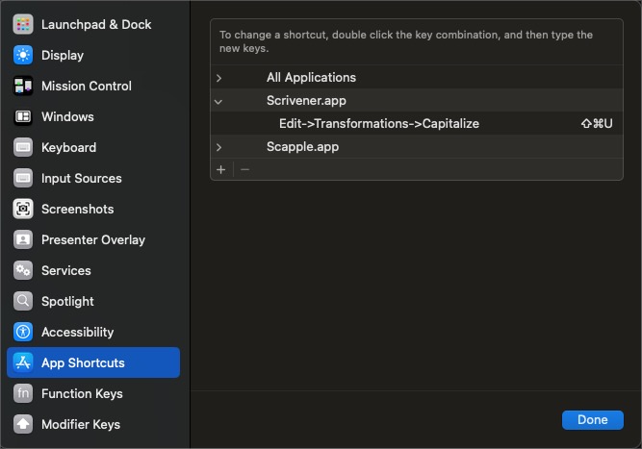Click the Windows sidebar icon
The height and width of the screenshot is (449, 642).
[23, 117]
